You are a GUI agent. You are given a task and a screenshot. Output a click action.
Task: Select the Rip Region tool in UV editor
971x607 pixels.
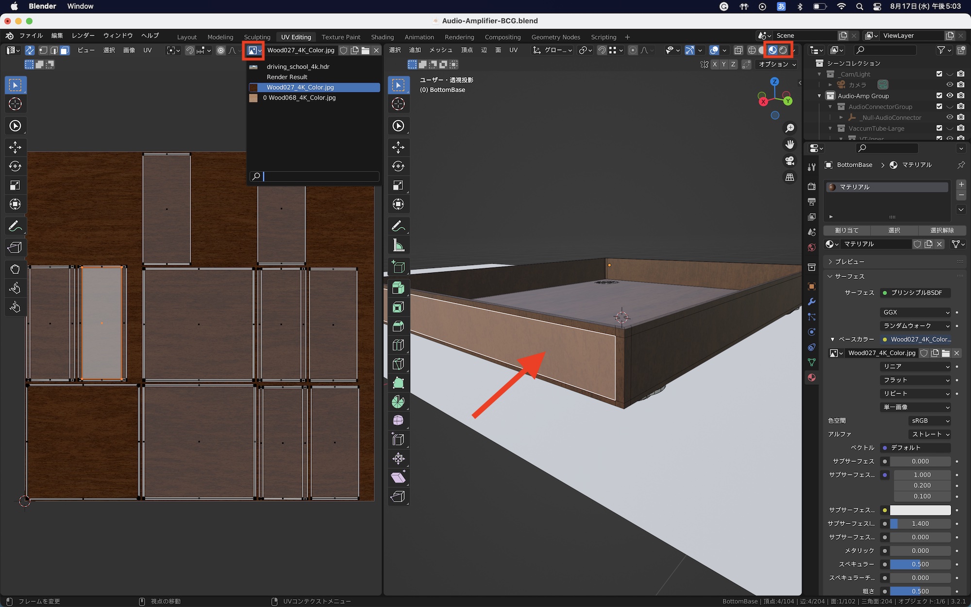15,247
